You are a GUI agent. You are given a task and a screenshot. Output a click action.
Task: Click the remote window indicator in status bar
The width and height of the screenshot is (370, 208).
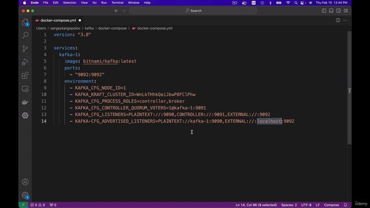pyautogui.click(x=23, y=205)
